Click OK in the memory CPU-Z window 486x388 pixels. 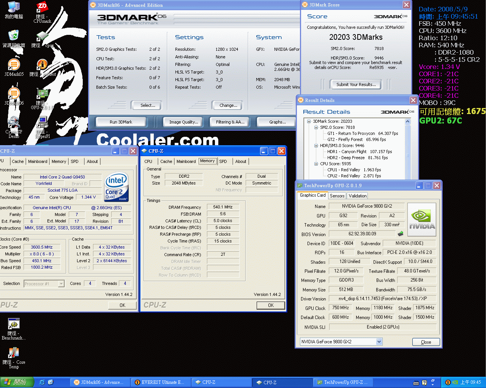pos(271,305)
